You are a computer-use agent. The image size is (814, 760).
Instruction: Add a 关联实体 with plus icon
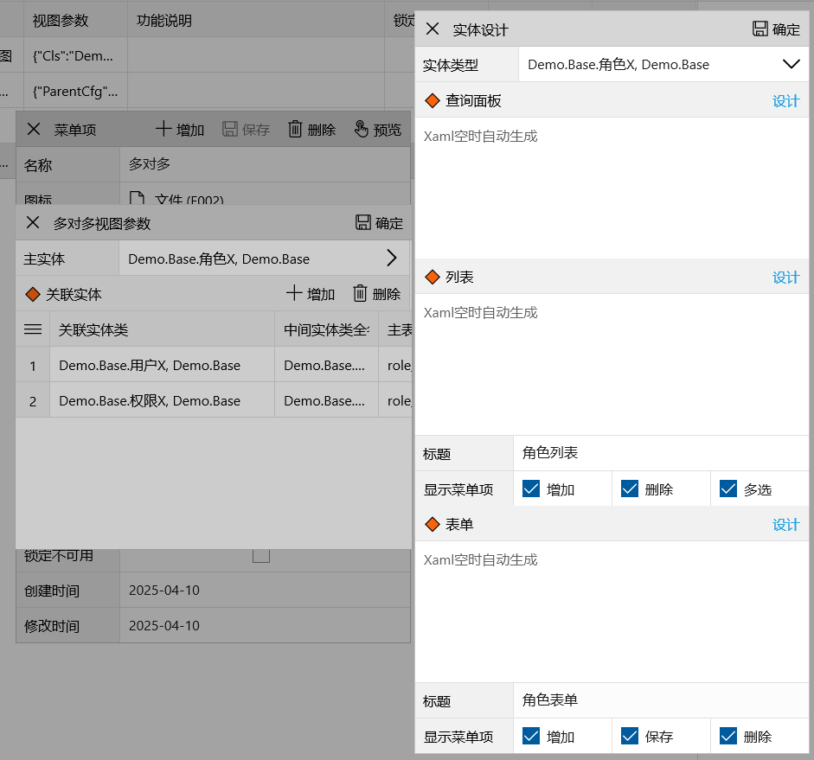295,294
